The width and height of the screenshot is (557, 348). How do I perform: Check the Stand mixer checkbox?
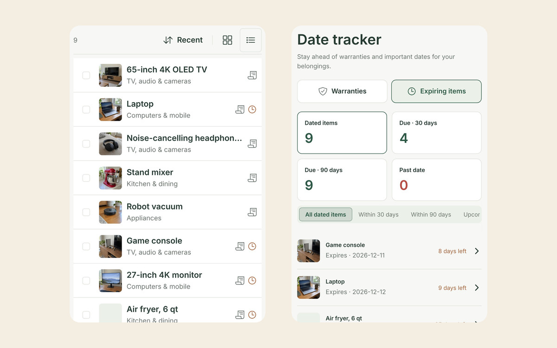point(86,178)
